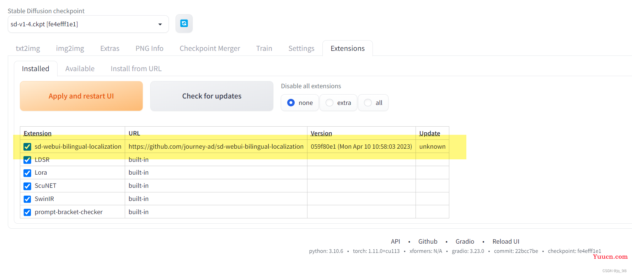The width and height of the screenshot is (632, 276).
Task: Click the commit 22bcc7be text
Action: coord(516,251)
